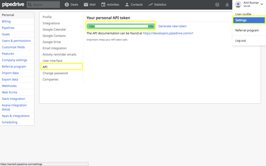Click Generate new token link

click(x=172, y=26)
